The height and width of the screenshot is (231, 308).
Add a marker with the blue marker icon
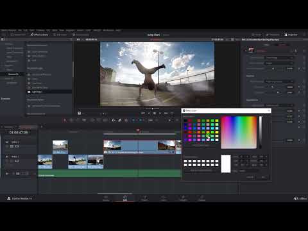[141, 120]
